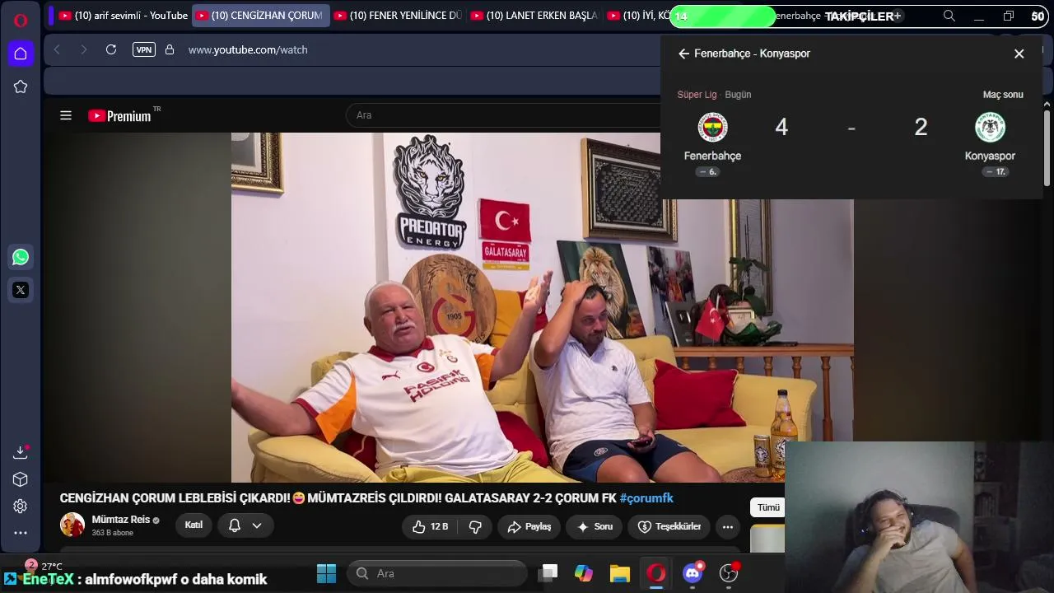The image size is (1054, 593).
Task: Open Opera settings gear in sidebar
Action: 21,507
